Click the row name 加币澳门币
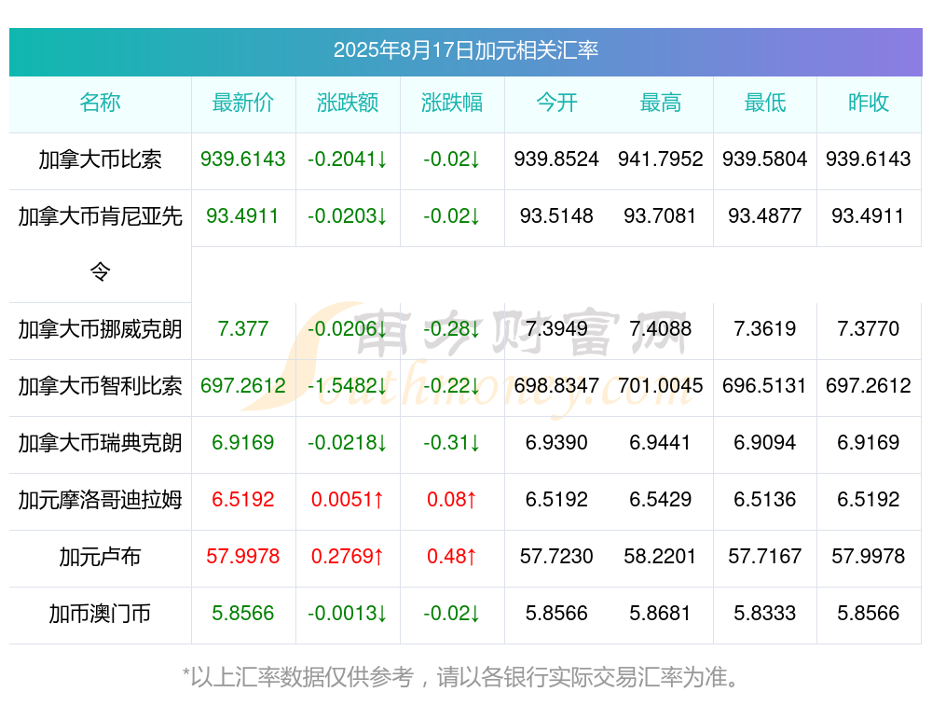932x706 pixels. coord(100,614)
